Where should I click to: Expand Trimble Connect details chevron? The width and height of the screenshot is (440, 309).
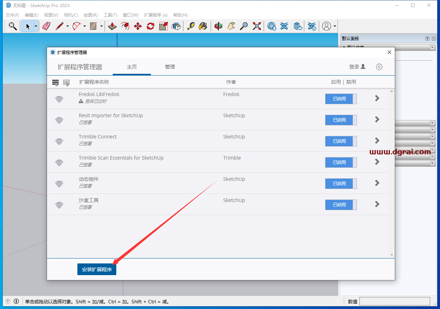pos(377,141)
